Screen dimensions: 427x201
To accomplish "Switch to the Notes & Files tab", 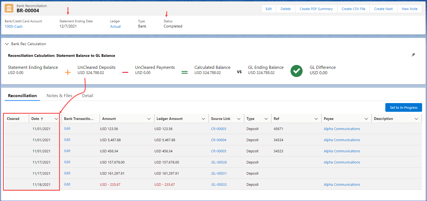I will point(59,96).
